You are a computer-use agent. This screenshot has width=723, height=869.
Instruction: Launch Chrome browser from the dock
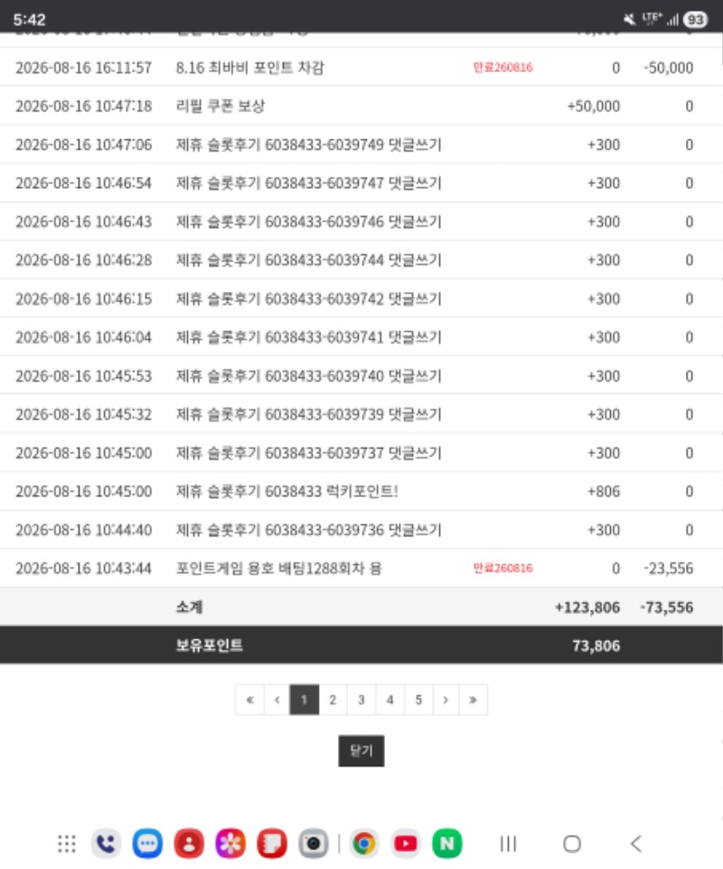coord(364,844)
